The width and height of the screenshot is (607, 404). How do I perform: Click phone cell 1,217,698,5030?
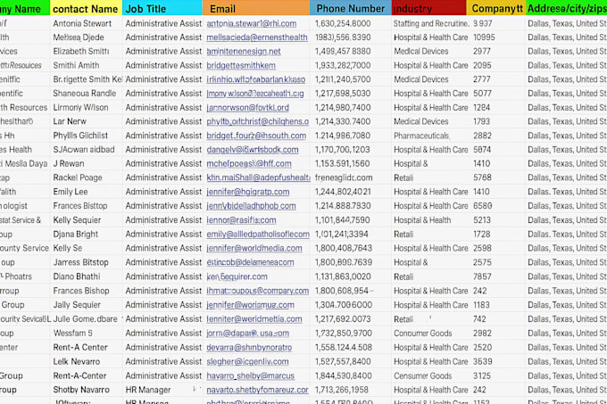tap(342, 94)
